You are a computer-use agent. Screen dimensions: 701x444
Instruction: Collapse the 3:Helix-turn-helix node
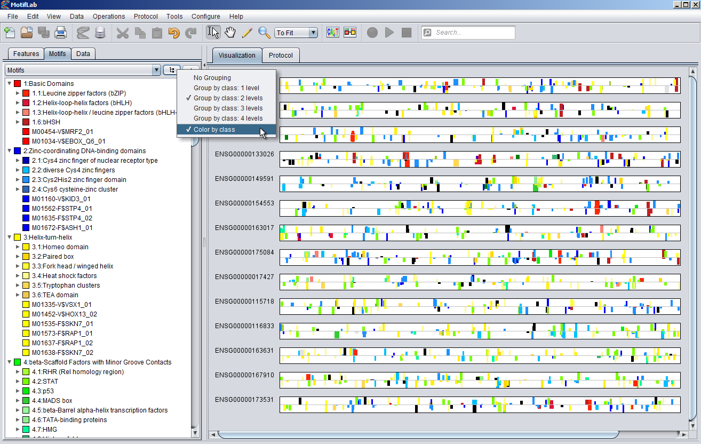(x=9, y=237)
